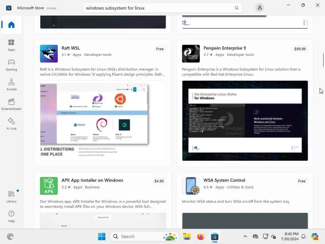This screenshot has height=244, width=325.
Task: Click the $99.99 price for Pengwin Enterprise
Action: point(300,49)
